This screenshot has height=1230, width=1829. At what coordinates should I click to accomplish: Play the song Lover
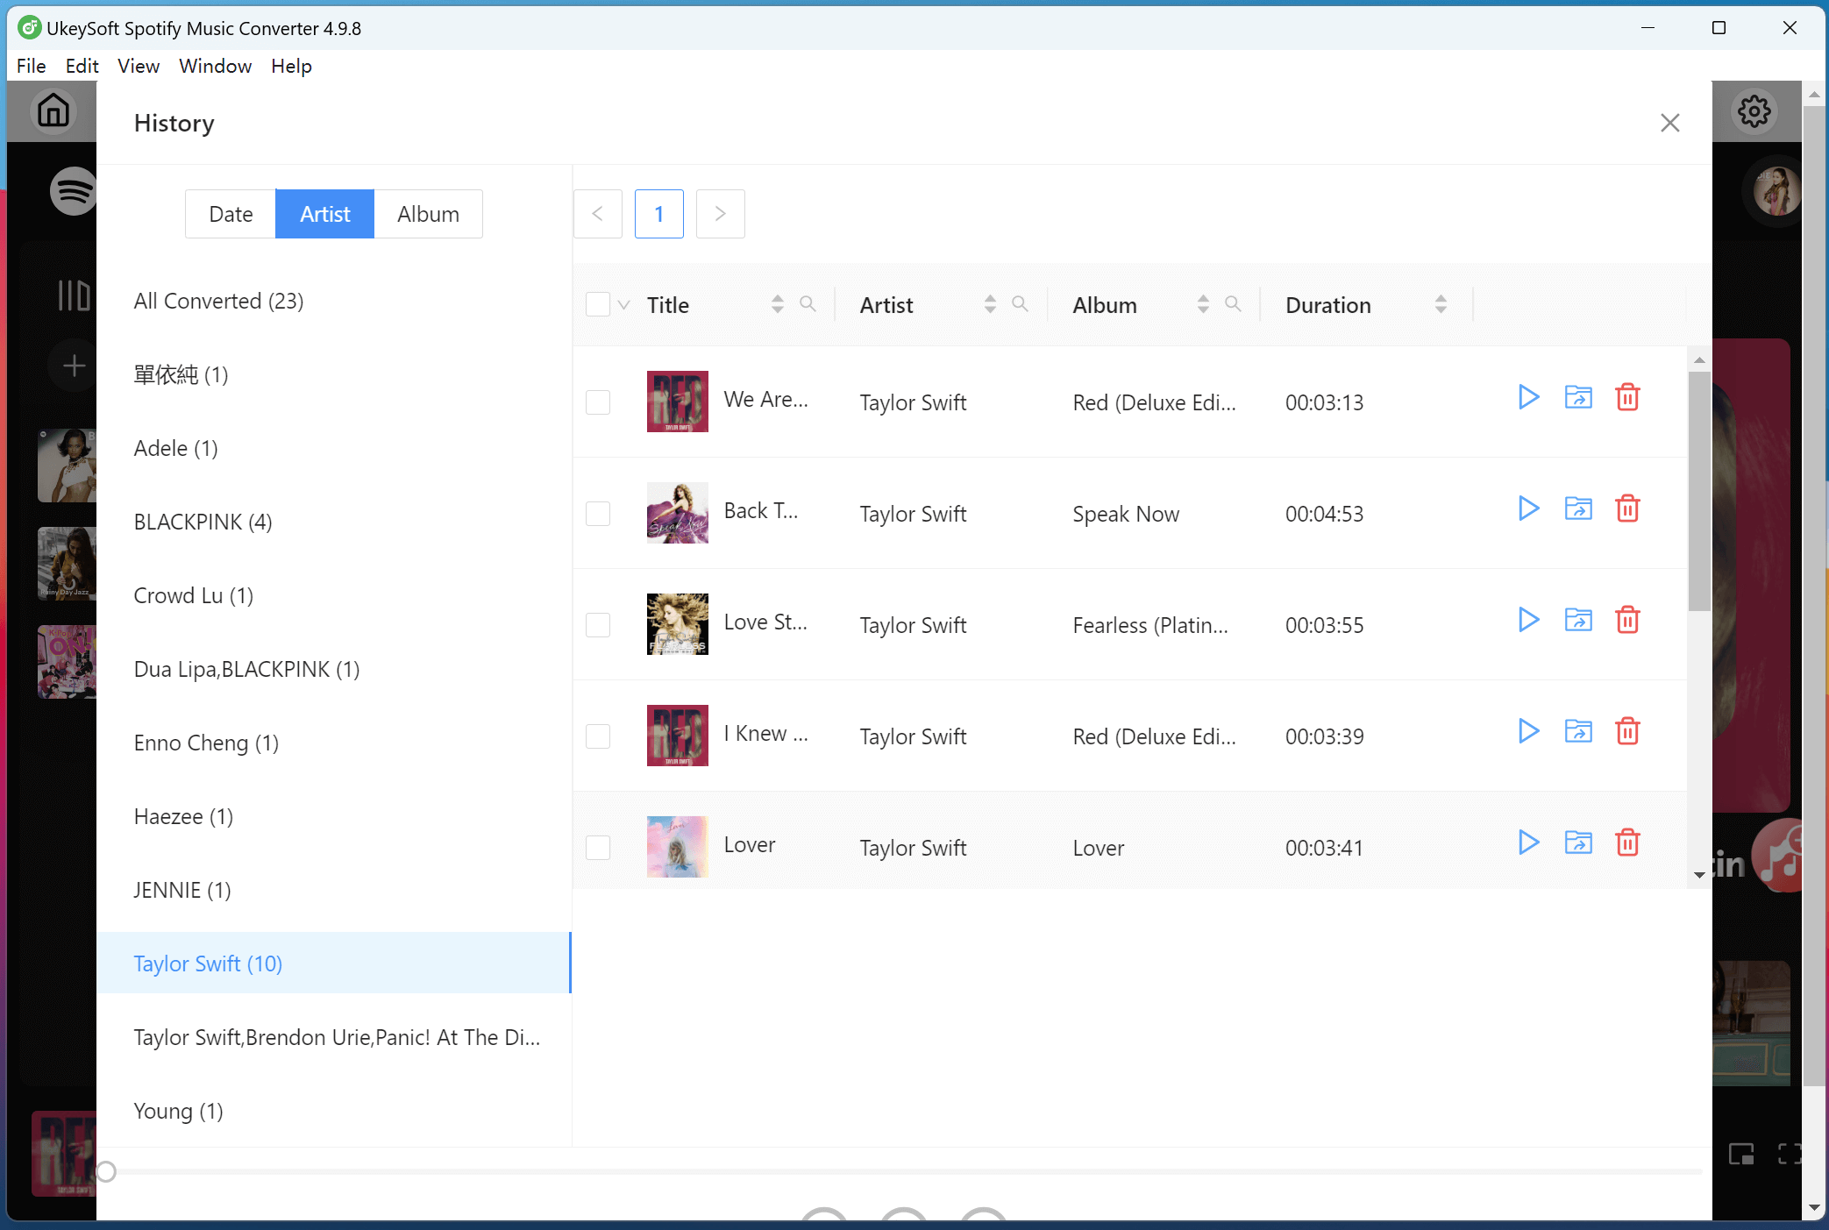click(1527, 843)
